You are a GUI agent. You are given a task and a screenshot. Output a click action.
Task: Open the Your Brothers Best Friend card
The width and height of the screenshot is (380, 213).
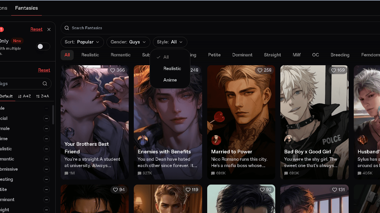[95, 122]
